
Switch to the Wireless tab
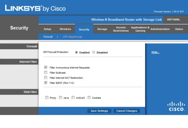(65, 29)
